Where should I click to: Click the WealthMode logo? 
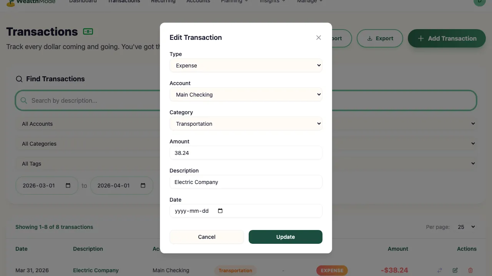tap(31, 2)
